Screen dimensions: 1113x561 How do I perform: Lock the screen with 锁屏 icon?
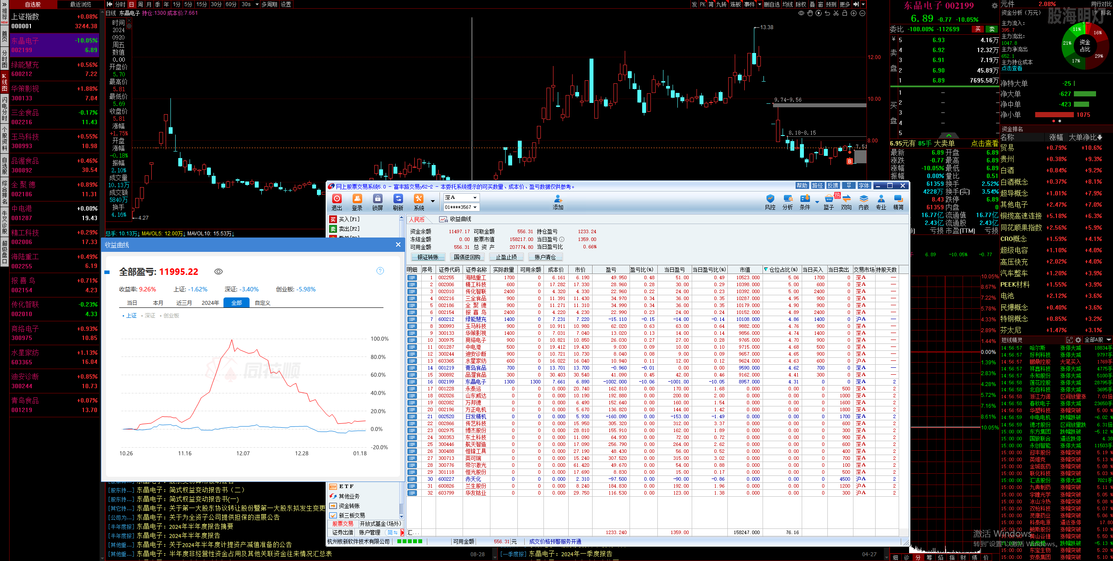coord(377,202)
